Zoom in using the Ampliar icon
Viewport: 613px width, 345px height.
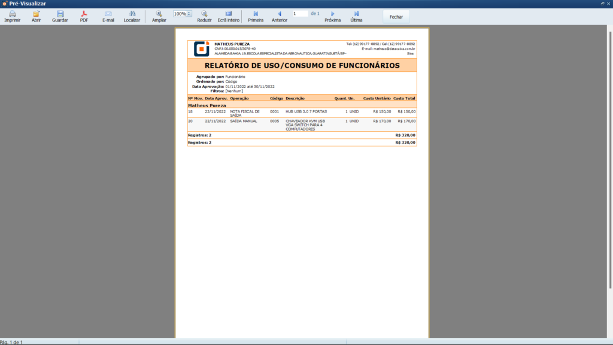coord(159,15)
